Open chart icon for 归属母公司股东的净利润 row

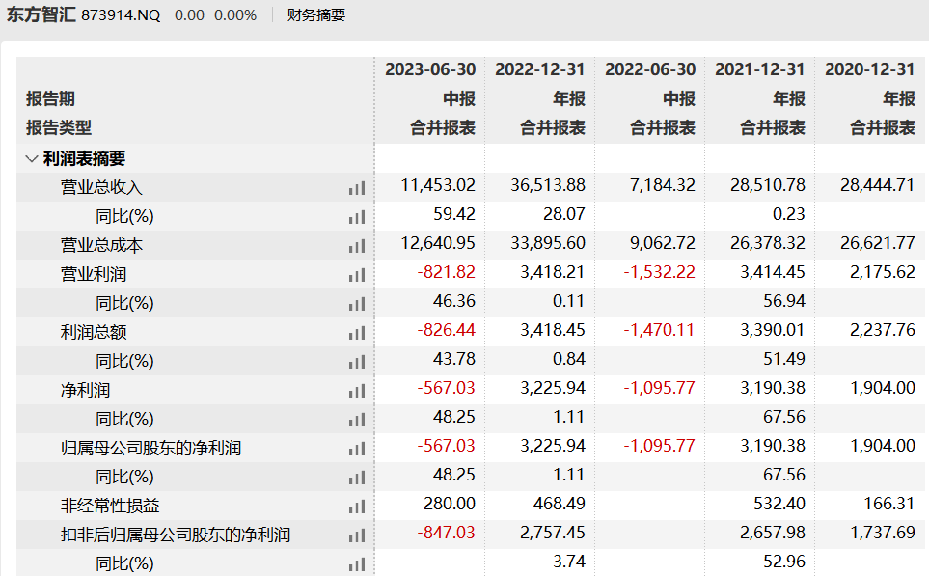click(357, 449)
